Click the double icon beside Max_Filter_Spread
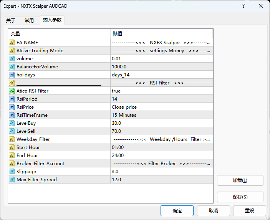 coord(12,180)
